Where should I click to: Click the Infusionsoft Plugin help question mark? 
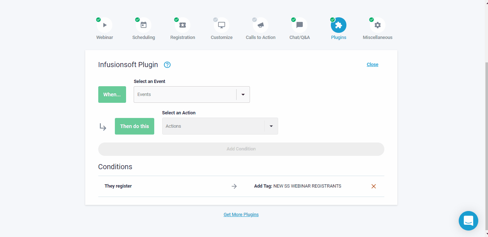167,65
